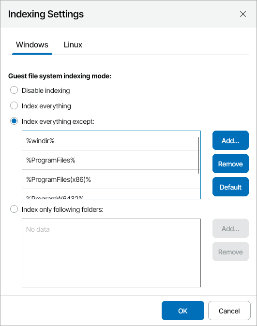
Task: Switch to the Windows tab
Action: (32, 45)
